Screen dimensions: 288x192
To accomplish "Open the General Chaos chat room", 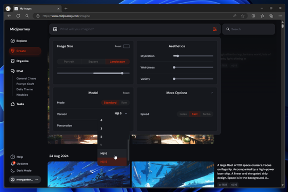I will click(26, 78).
